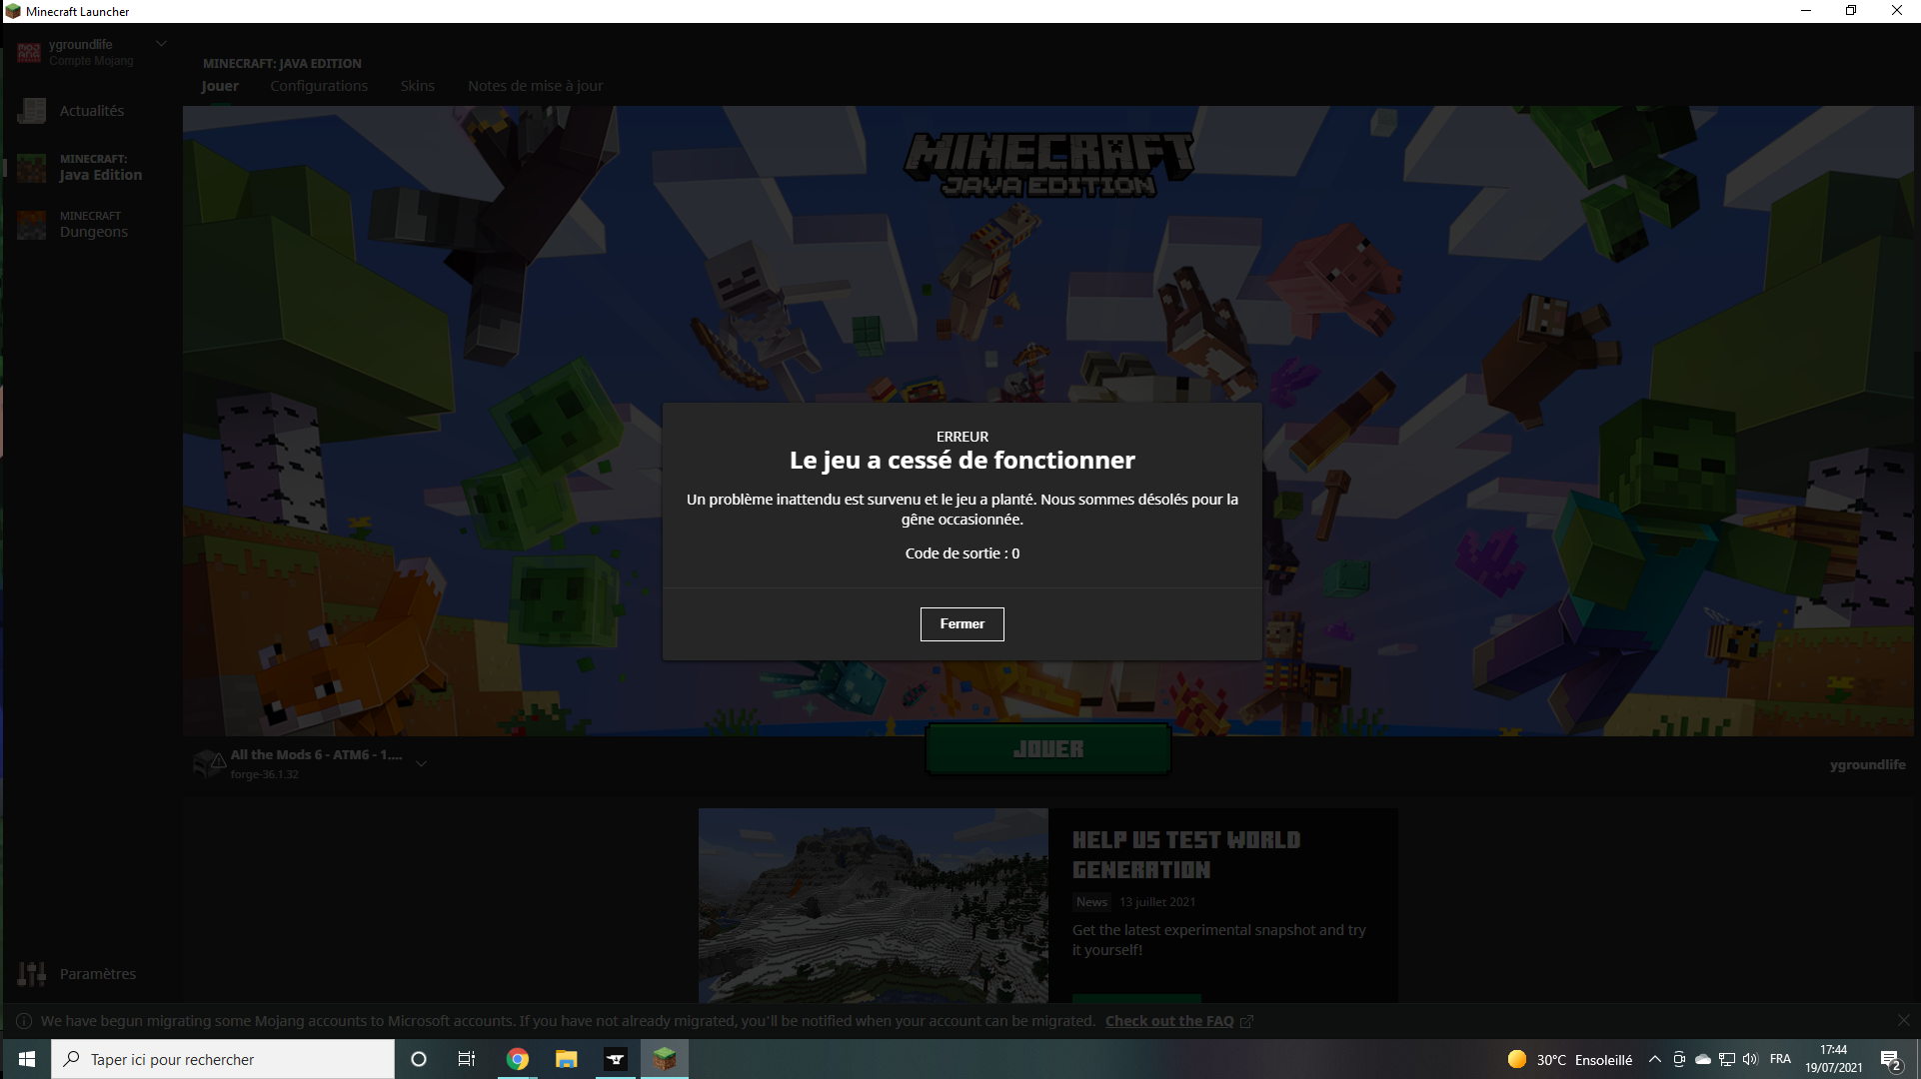This screenshot has height=1079, width=1921.
Task: Click the Minecraft Dungeons icon
Action: [32, 225]
